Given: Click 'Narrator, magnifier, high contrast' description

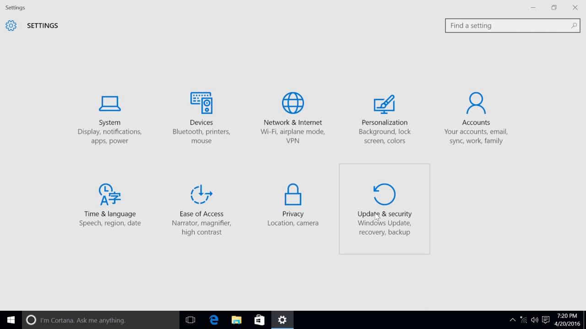Looking at the screenshot, I should click(x=201, y=228).
